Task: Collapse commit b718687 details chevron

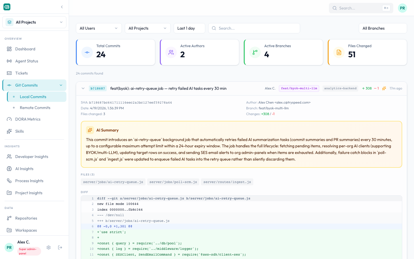Action: click(83, 88)
